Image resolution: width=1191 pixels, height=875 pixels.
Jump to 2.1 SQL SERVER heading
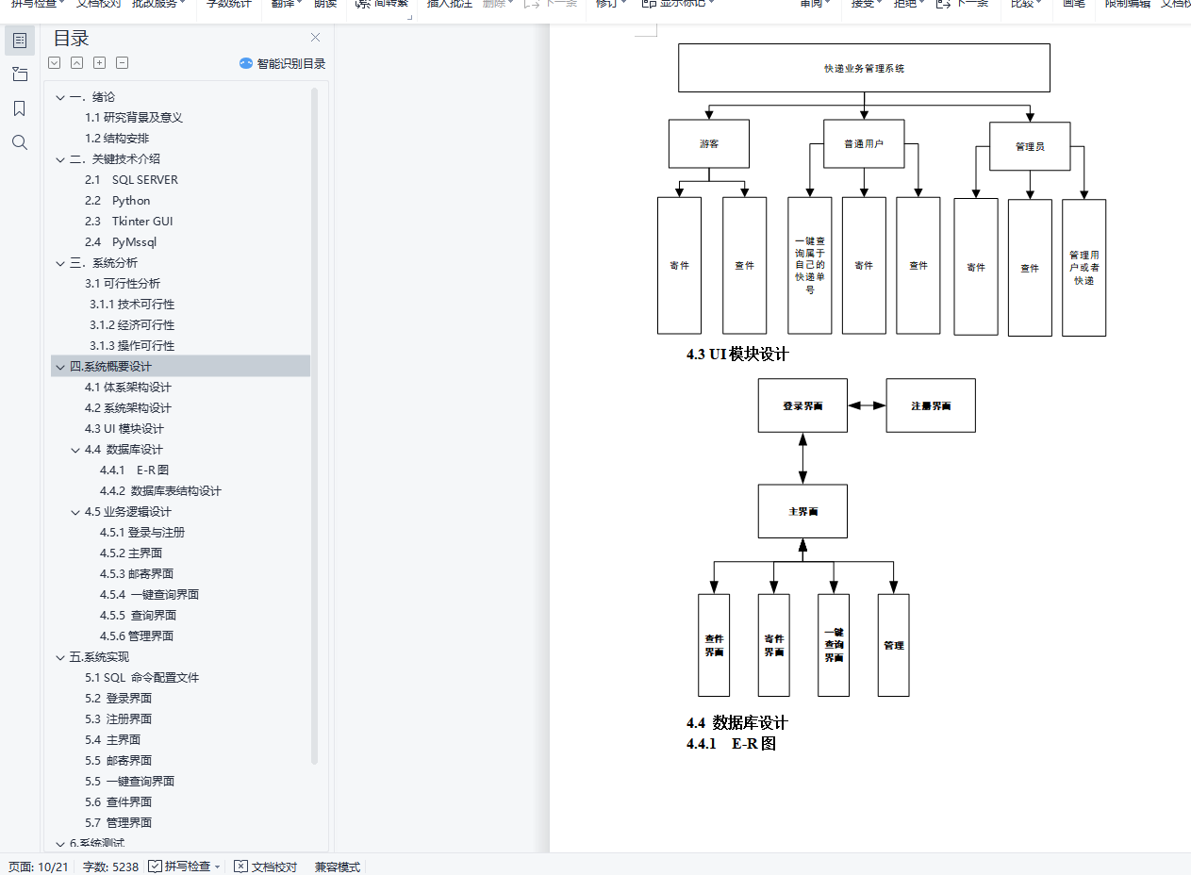pyautogui.click(x=131, y=180)
